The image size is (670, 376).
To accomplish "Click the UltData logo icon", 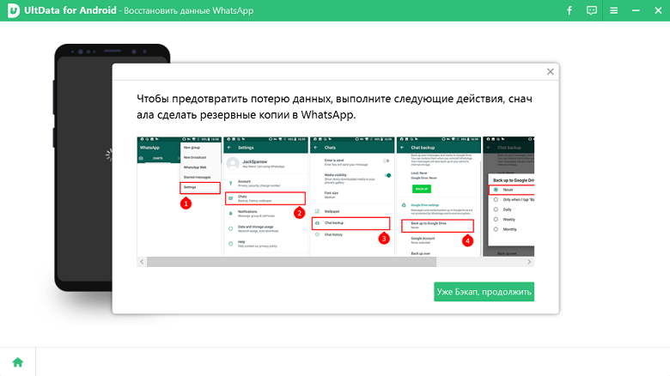I will click(x=13, y=10).
